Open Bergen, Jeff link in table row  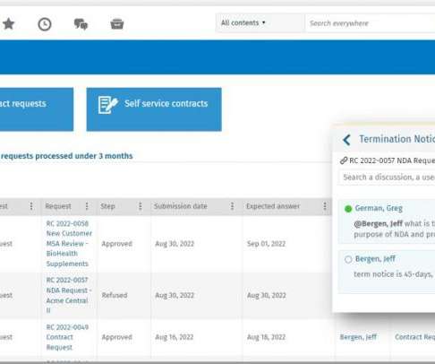point(358,337)
